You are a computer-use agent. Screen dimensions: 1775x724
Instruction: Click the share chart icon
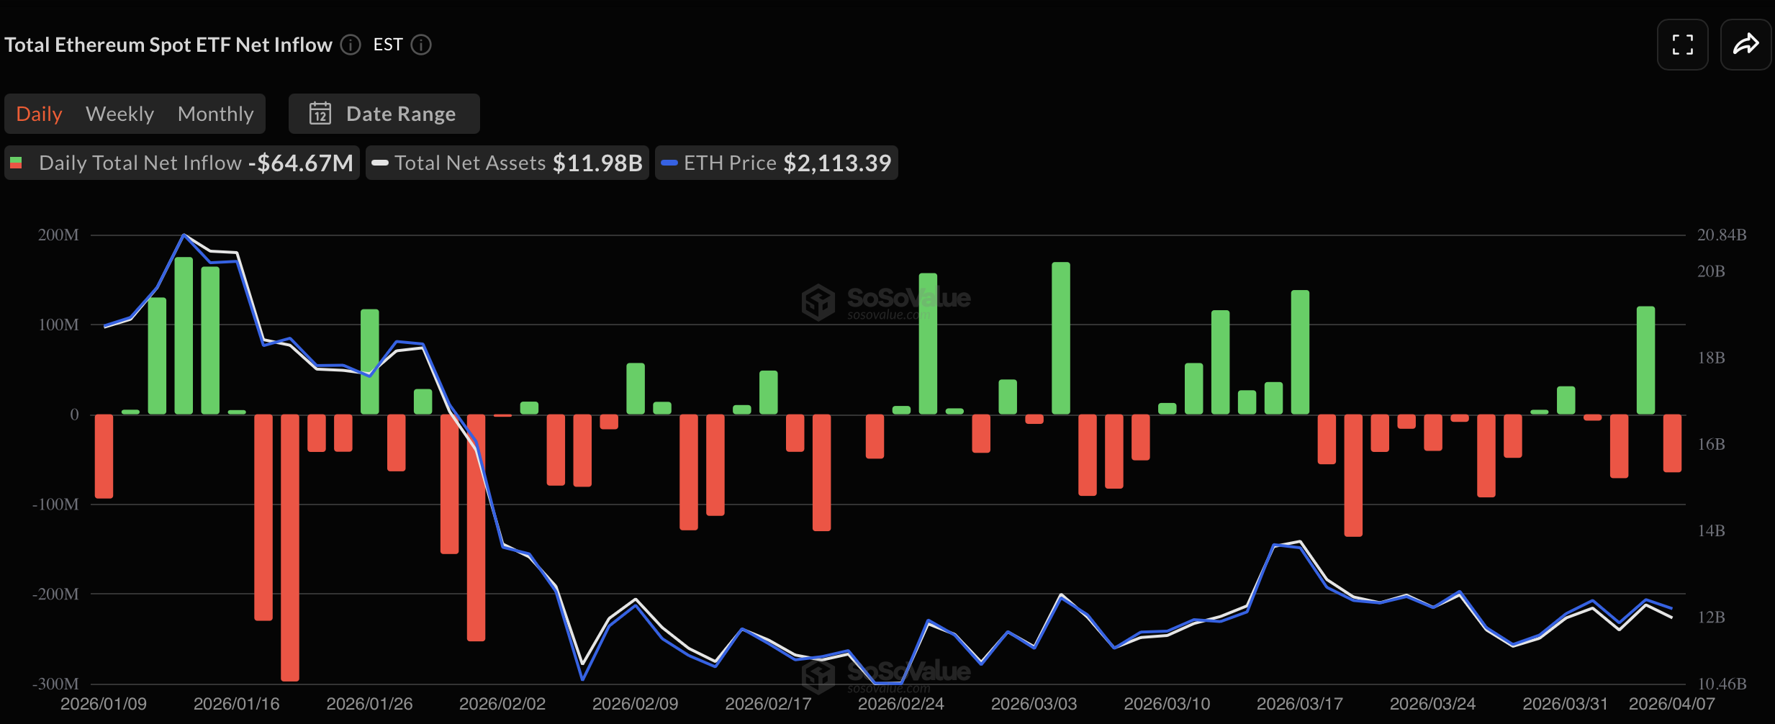tap(1746, 44)
